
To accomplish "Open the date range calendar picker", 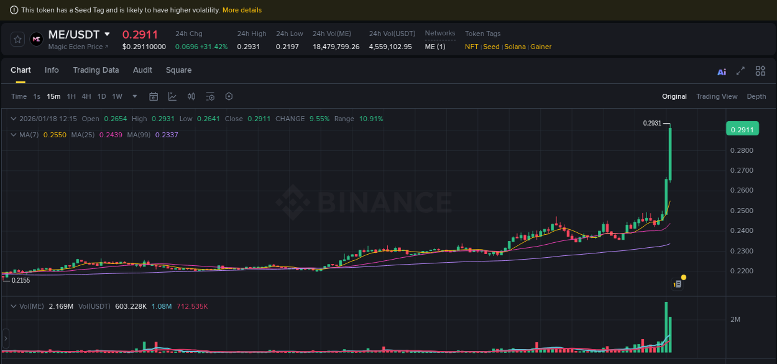I will (154, 96).
